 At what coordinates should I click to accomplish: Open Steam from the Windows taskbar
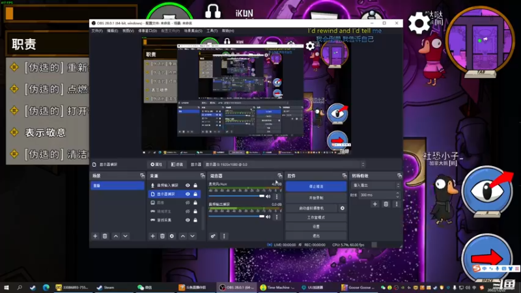(108, 287)
